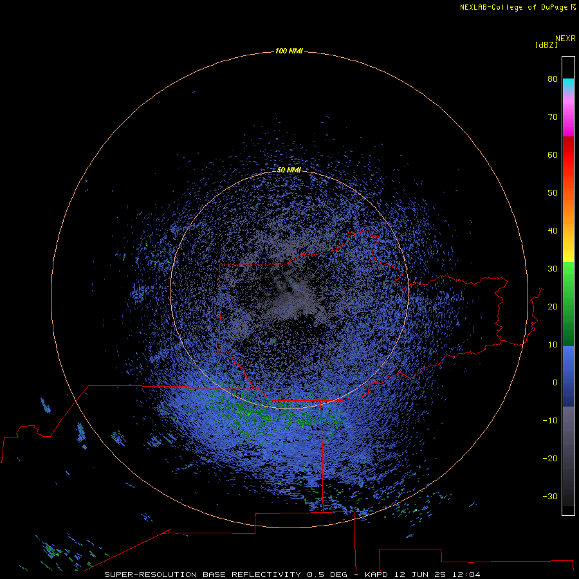Click the blue band of the color scale
This screenshot has height=579, width=579.
[568, 376]
